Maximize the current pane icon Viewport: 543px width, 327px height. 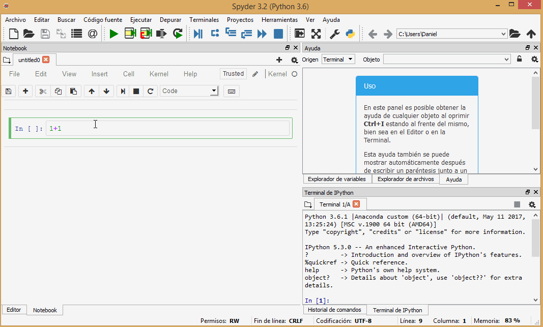pos(300,34)
